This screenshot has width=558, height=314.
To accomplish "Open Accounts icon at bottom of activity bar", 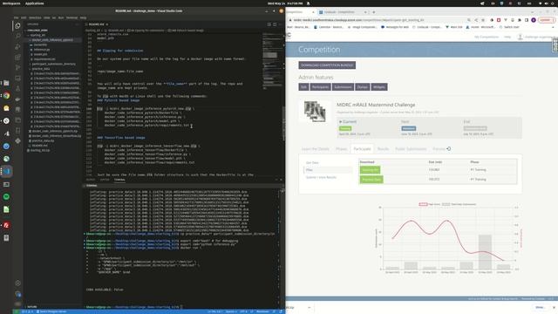I will tap(17, 283).
